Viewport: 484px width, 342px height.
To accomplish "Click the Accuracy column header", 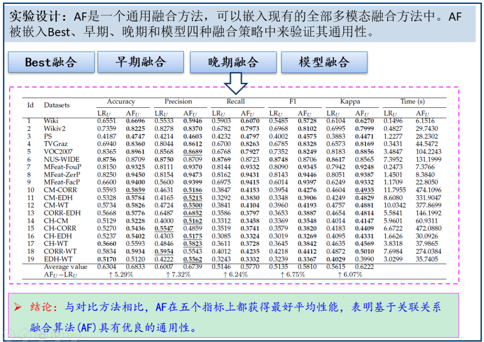I will pos(121,102).
